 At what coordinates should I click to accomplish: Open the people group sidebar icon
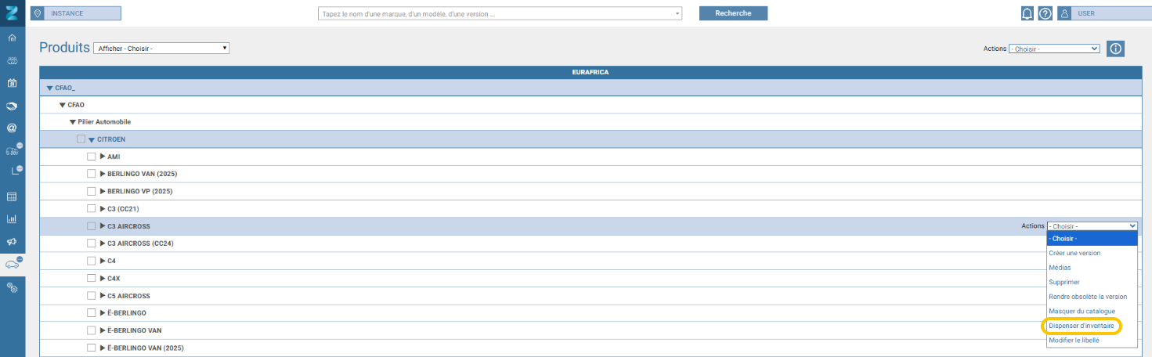12,60
